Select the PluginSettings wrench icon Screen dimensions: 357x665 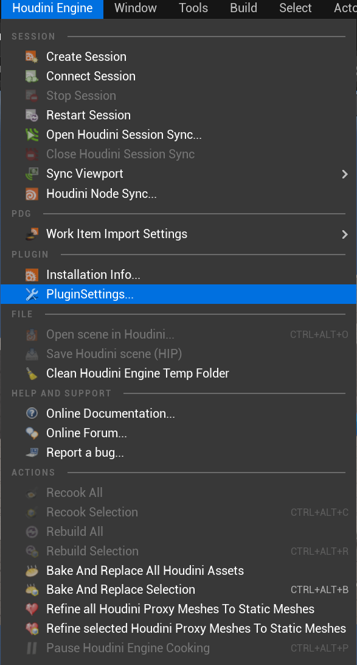[x=32, y=294]
